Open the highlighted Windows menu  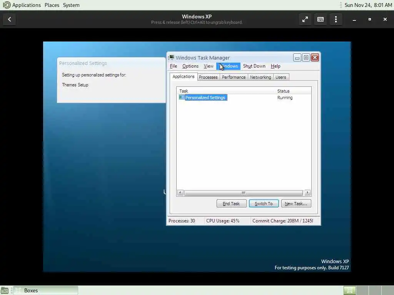[x=229, y=66]
